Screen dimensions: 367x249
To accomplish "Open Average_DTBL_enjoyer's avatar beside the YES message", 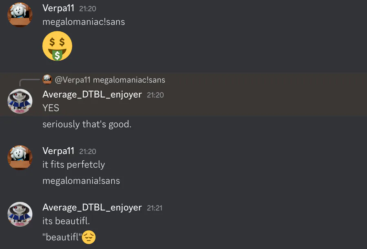I will pos(20,101).
